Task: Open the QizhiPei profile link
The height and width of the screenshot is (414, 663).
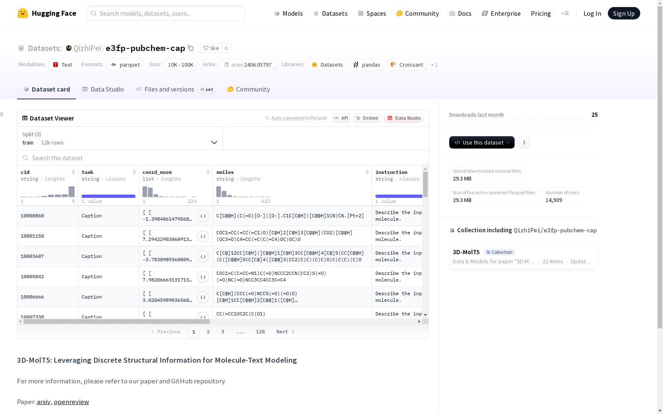Action: pyautogui.click(x=87, y=48)
